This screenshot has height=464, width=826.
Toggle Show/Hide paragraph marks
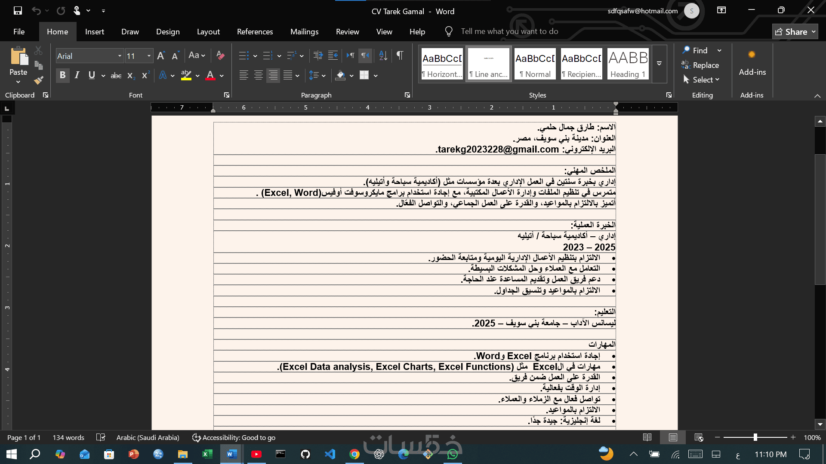400,55
